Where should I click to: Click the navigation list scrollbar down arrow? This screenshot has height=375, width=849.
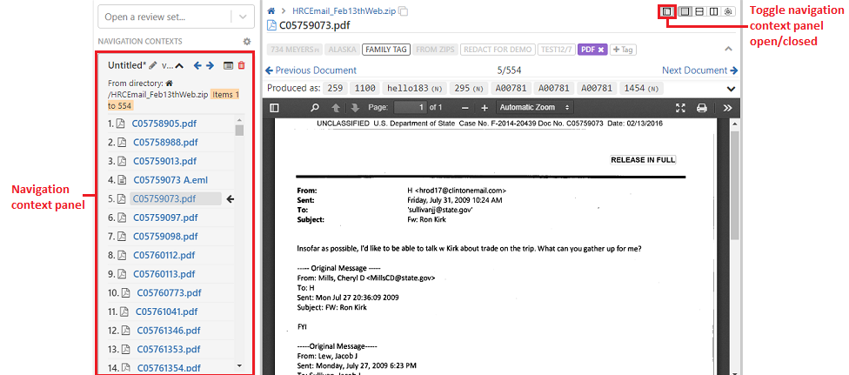(239, 365)
